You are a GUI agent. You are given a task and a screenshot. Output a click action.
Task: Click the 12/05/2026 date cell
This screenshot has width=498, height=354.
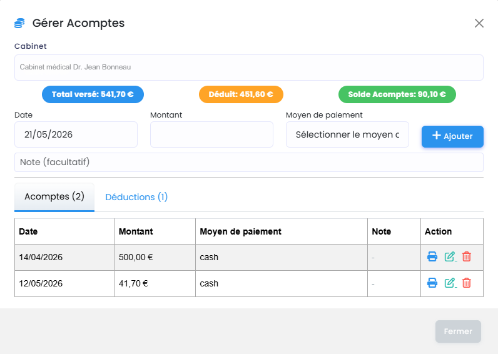[64, 283]
